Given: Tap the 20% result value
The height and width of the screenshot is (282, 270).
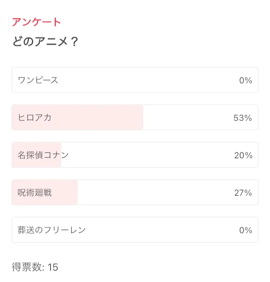Looking at the screenshot, I should (243, 155).
